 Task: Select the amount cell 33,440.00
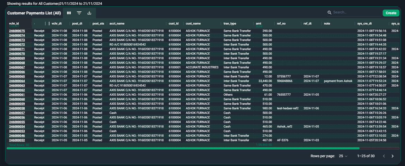click(x=265, y=81)
